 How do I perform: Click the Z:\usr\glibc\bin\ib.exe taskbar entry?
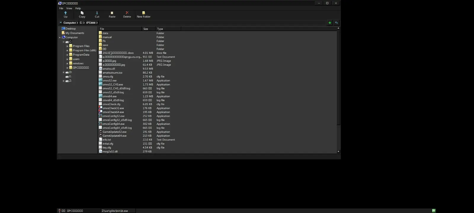[x=118, y=211]
